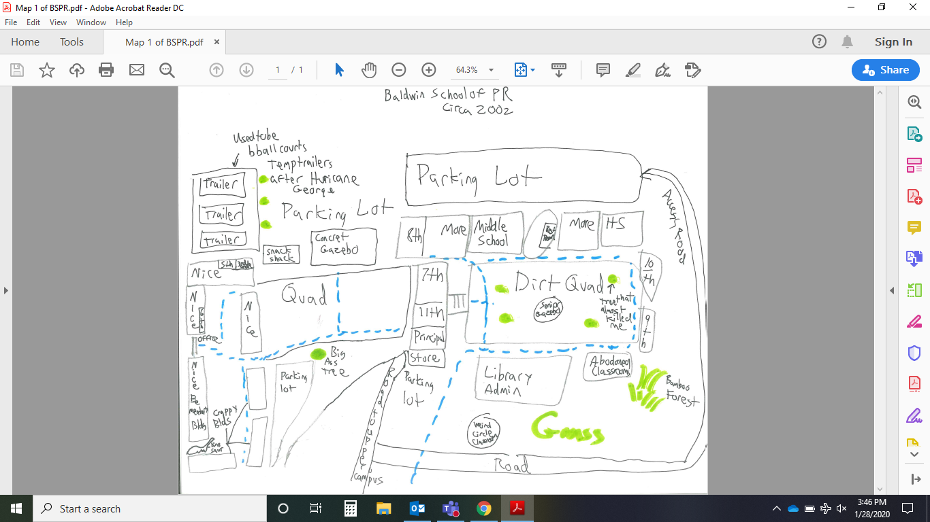Screen dimensions: 930x522
Task: Open the Protect shield tool icon
Action: pos(914,353)
